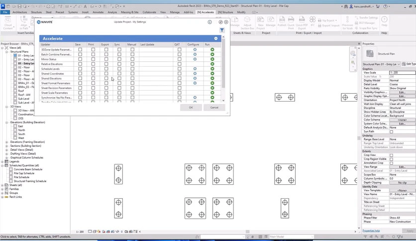Click Edit button for View Range
The image size is (416, 241).
pos(402,167)
